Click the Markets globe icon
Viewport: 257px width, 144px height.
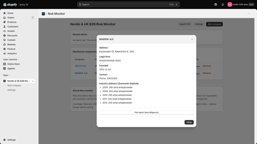click(x=4, y=44)
